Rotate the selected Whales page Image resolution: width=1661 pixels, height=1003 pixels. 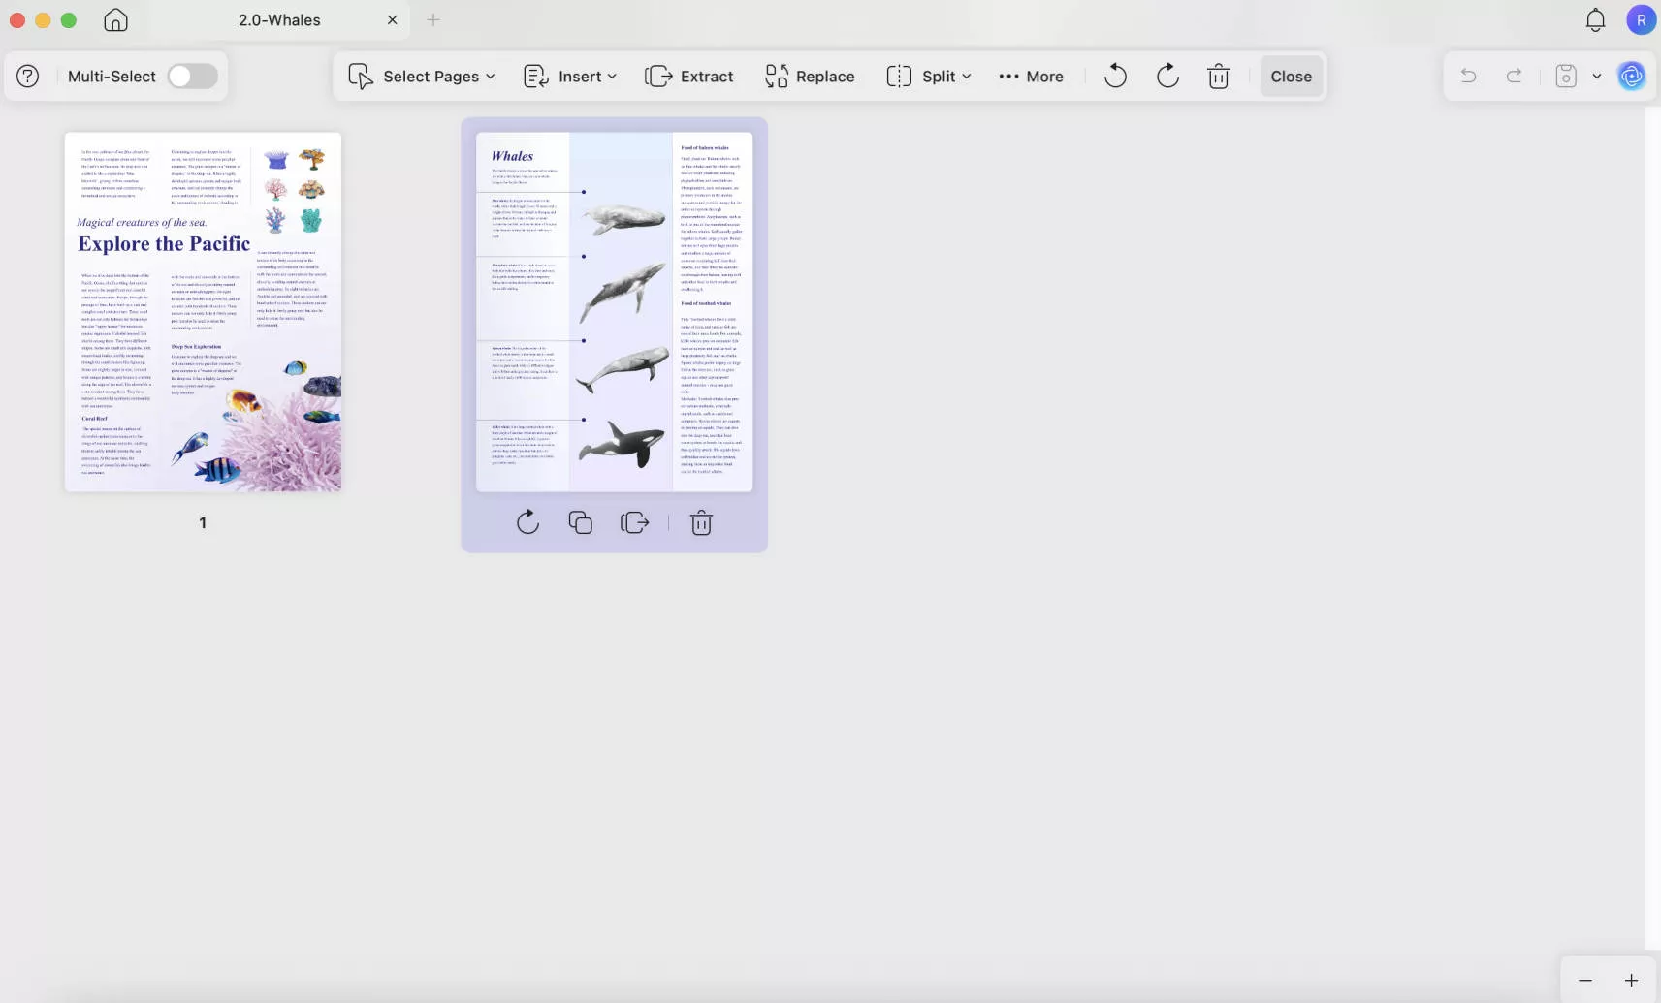[527, 522]
